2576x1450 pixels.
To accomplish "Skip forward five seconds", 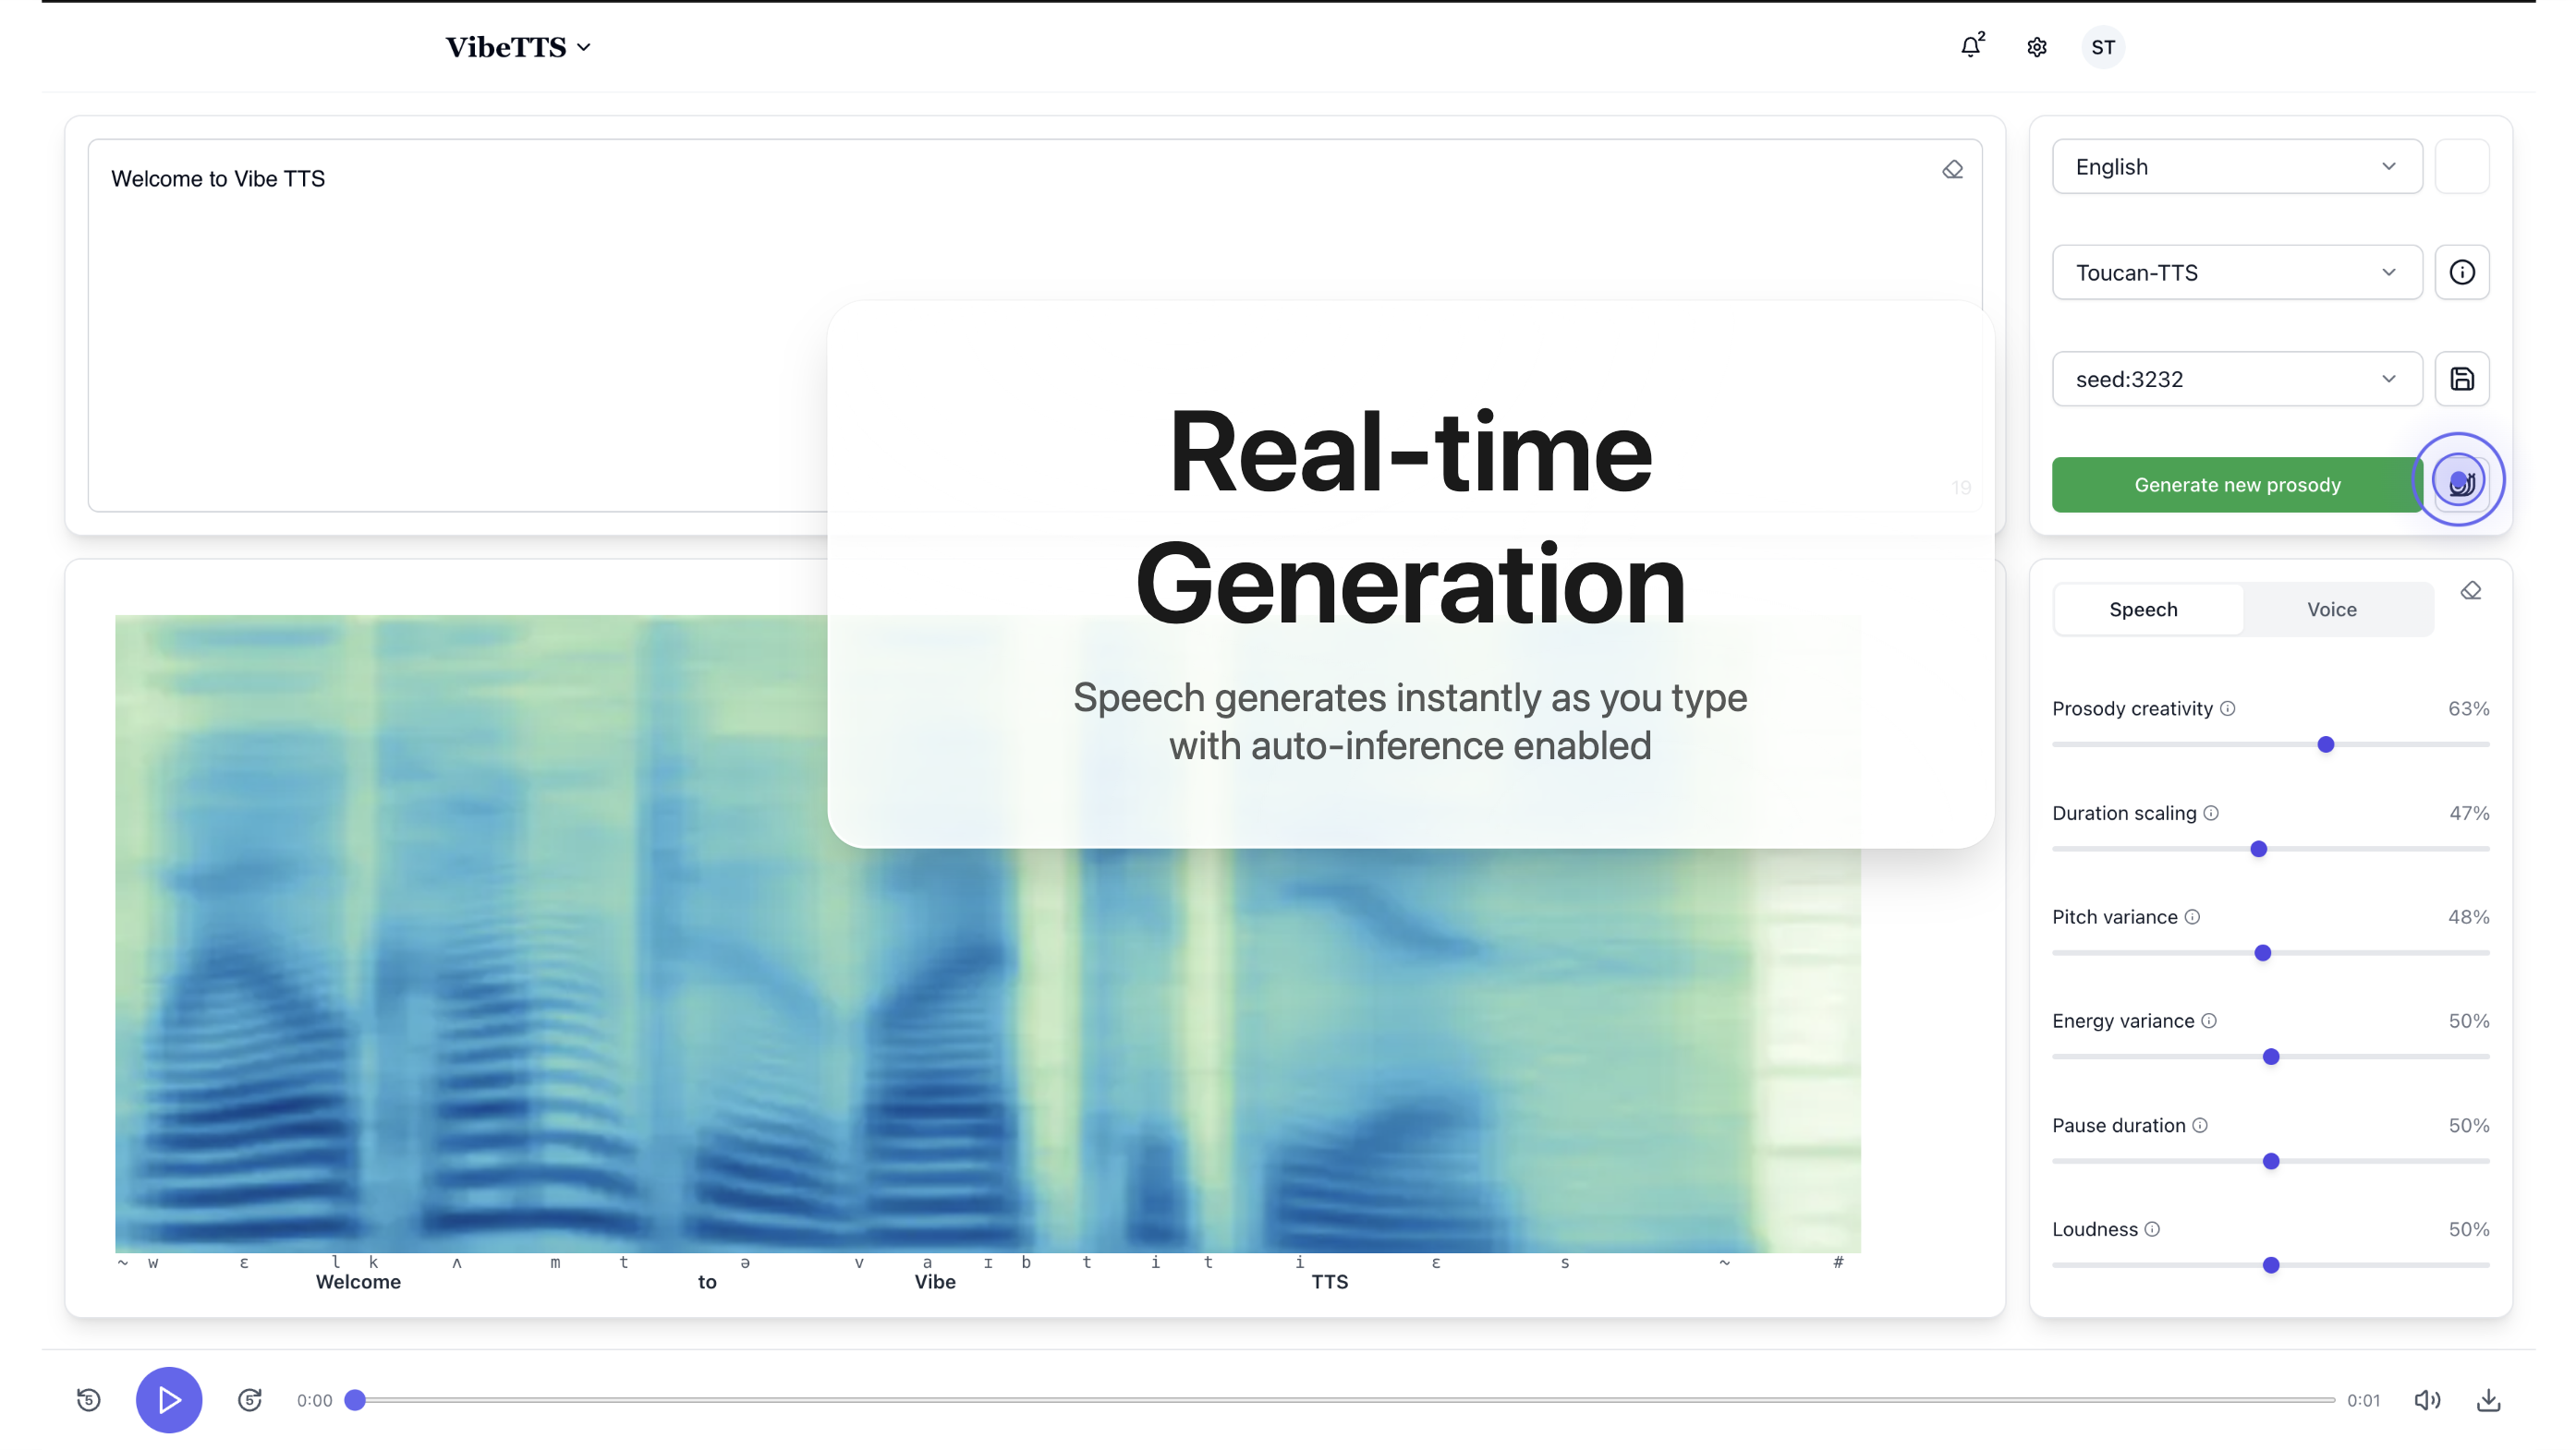I will coord(250,1400).
